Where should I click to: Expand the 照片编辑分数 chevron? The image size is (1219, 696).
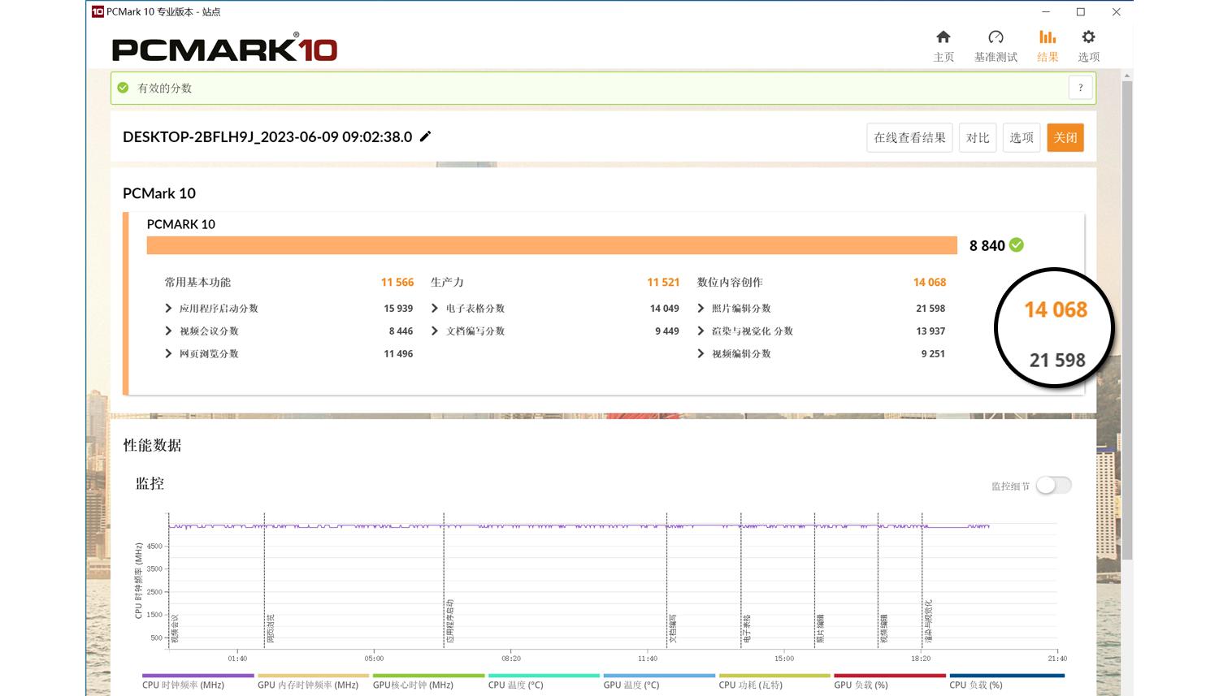click(x=701, y=308)
